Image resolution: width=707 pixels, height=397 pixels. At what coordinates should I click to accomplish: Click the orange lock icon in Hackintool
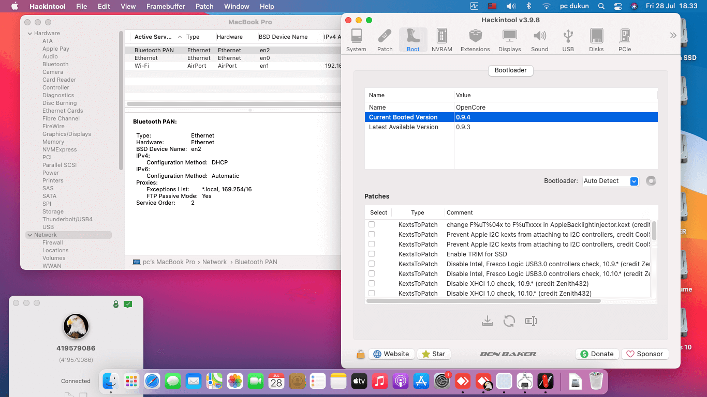click(x=361, y=354)
